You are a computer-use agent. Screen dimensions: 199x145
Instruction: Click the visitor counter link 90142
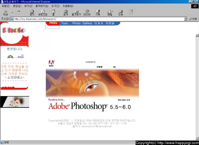click(x=21, y=57)
